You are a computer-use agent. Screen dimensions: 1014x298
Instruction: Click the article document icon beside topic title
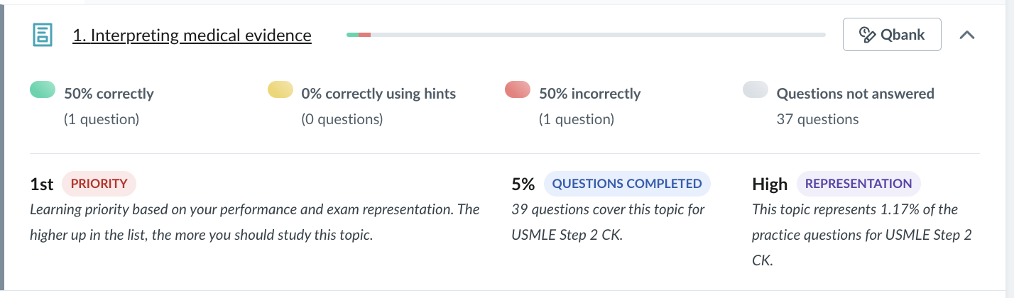click(x=43, y=35)
